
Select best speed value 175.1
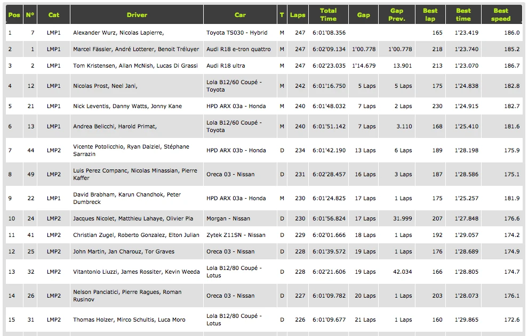(x=512, y=174)
